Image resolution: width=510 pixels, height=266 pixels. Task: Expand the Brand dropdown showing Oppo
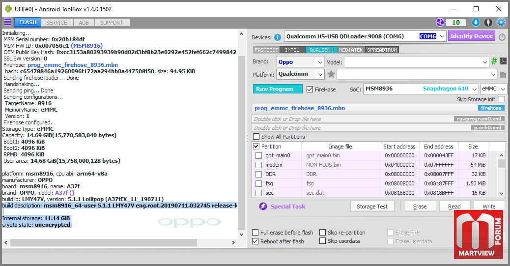point(320,62)
